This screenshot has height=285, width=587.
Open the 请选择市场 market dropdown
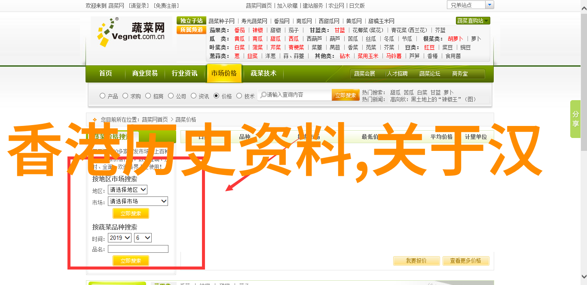pos(138,201)
